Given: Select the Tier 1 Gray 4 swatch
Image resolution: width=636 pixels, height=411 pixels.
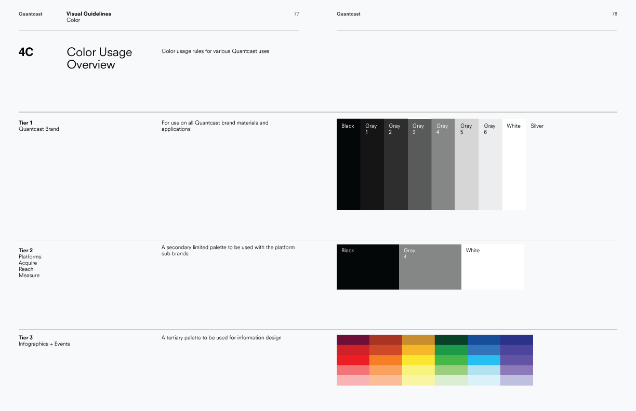Looking at the screenshot, I should tap(443, 164).
